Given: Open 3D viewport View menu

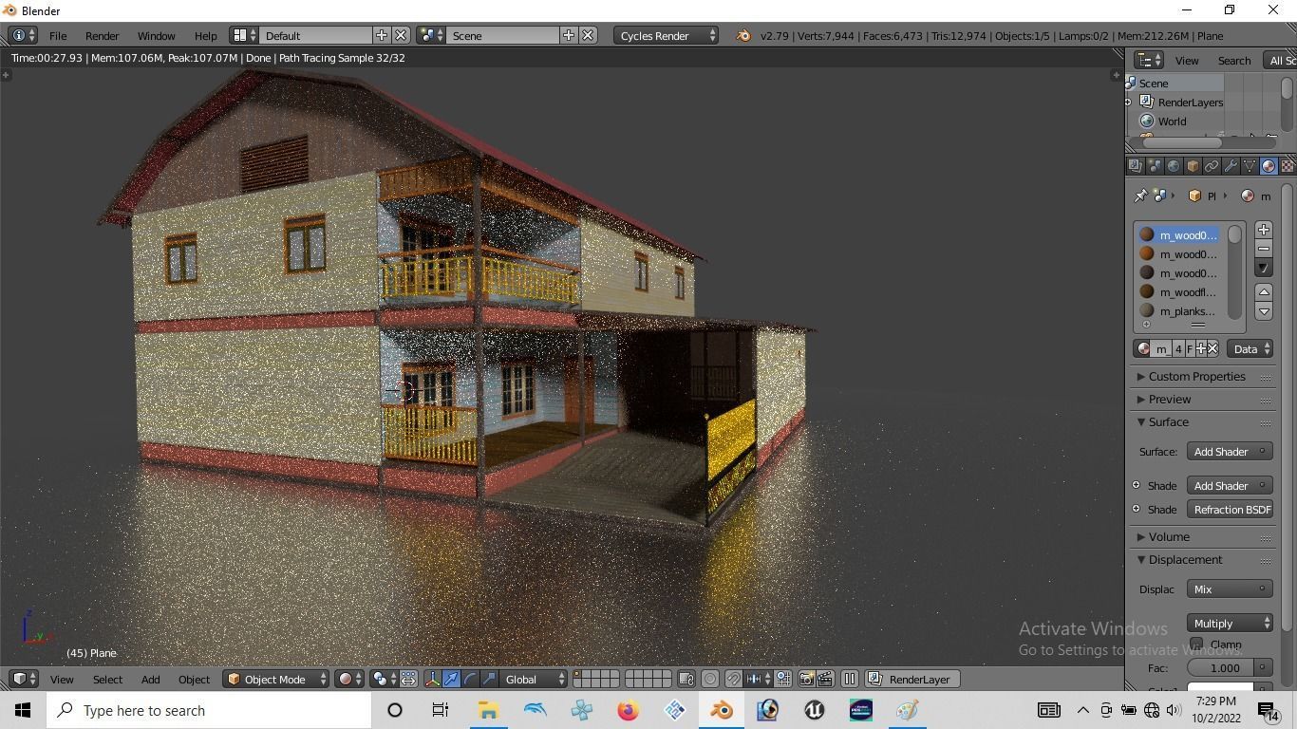Looking at the screenshot, I should pos(62,680).
